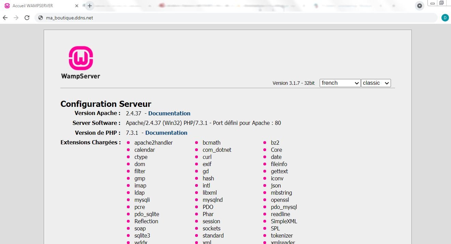Click the session extension entry
The image size is (451, 244).
tap(212, 221)
